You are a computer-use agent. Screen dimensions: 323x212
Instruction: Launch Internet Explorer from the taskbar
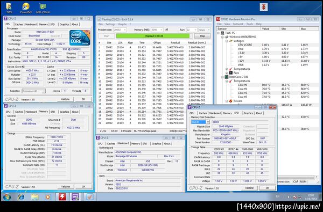[x=21, y=197]
